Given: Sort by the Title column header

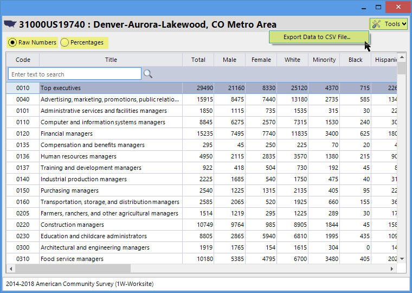Looking at the screenshot, I should pyautogui.click(x=111, y=60).
